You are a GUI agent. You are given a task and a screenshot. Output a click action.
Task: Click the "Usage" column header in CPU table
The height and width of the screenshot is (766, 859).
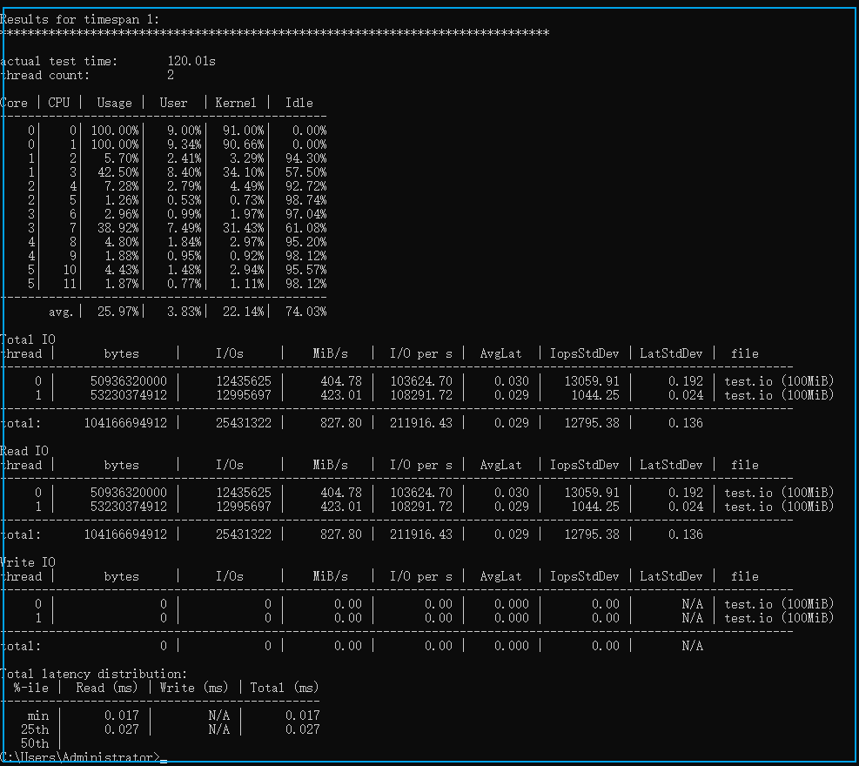(114, 103)
